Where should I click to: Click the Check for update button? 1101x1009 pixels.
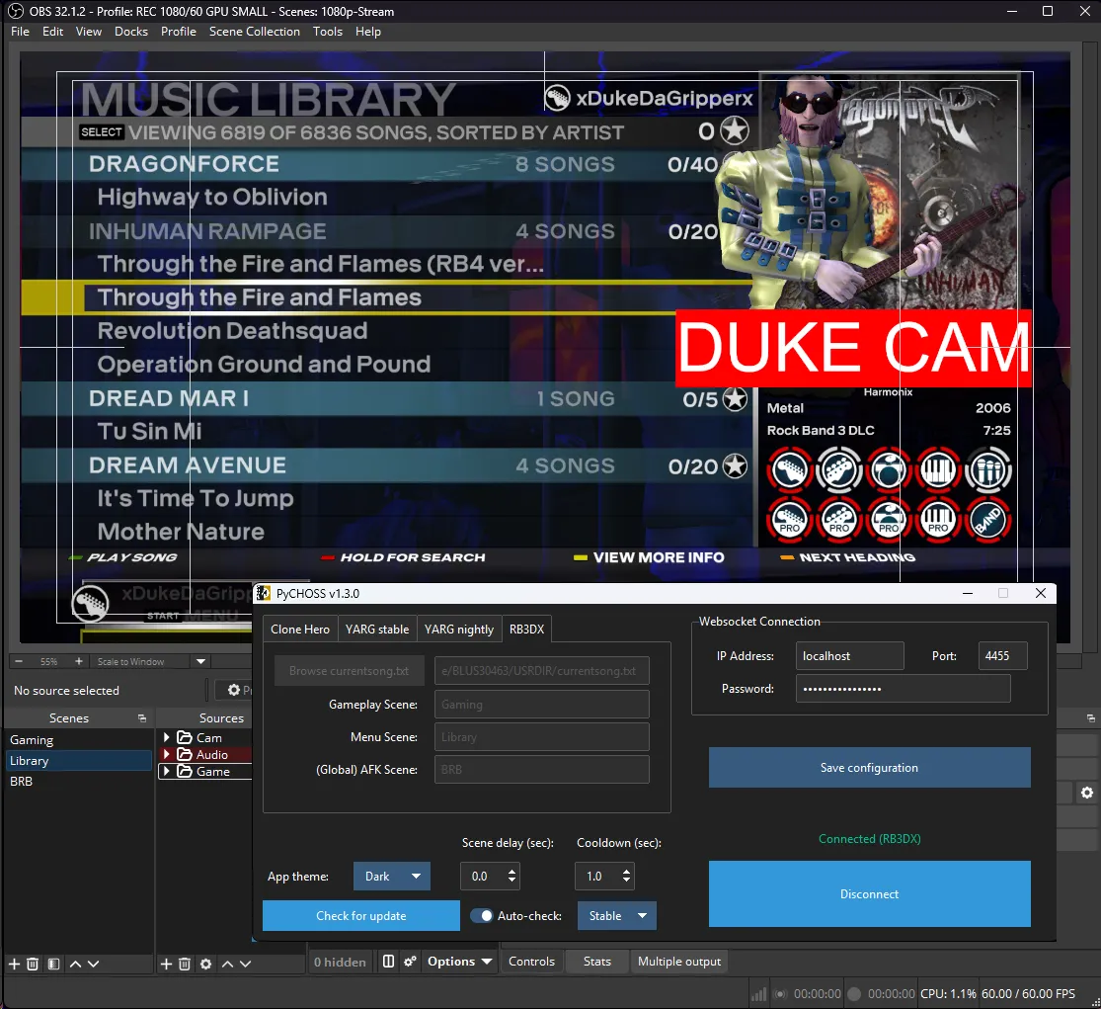coord(361,915)
